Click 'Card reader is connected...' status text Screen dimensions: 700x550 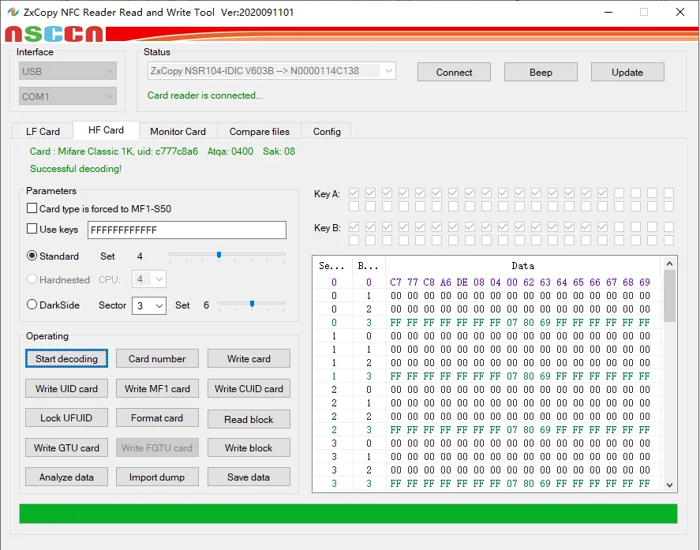click(x=205, y=95)
